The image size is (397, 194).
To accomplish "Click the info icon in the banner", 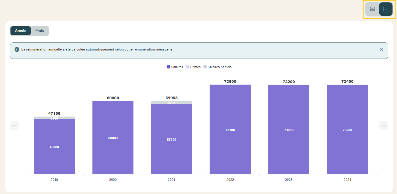I will pos(17,49).
